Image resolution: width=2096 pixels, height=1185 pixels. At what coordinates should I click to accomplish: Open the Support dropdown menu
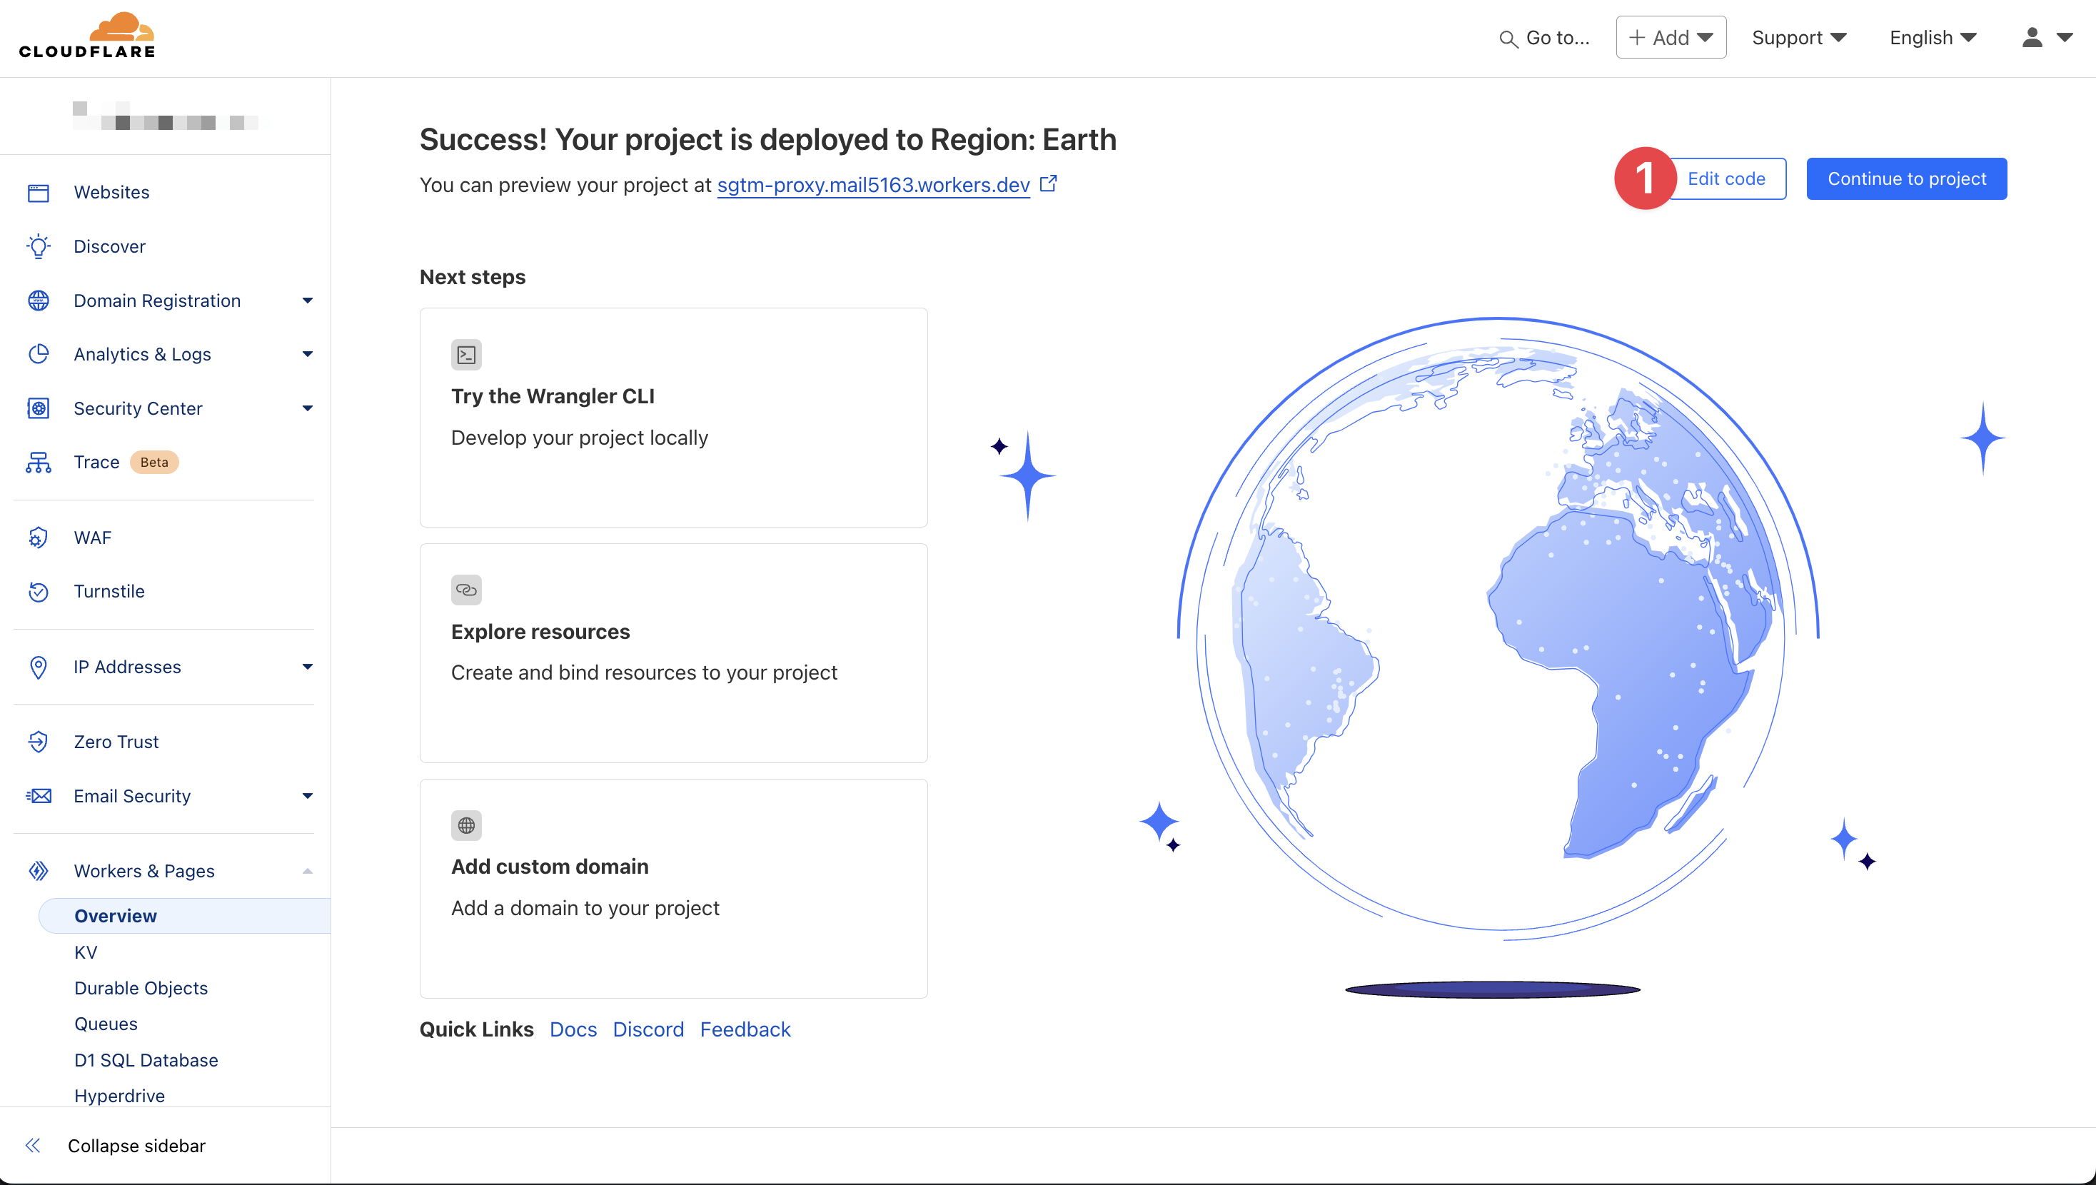1799,37
